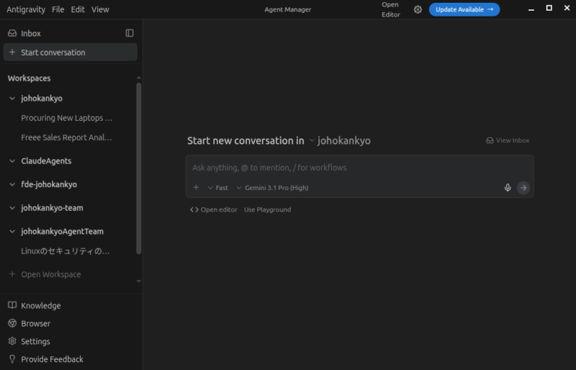The width and height of the screenshot is (576, 370).
Task: Click the Update Available button
Action: (x=464, y=9)
